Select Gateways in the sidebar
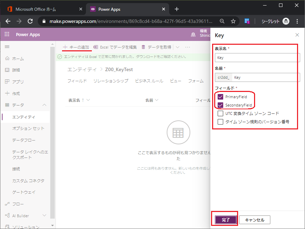 pos(24,192)
